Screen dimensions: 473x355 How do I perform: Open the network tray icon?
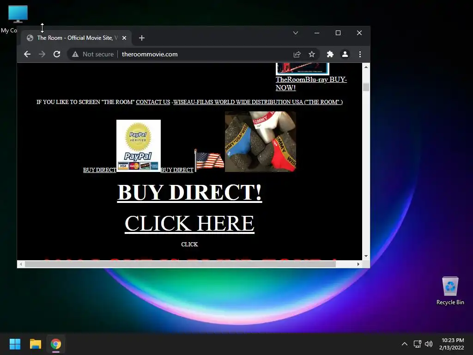[x=417, y=344]
